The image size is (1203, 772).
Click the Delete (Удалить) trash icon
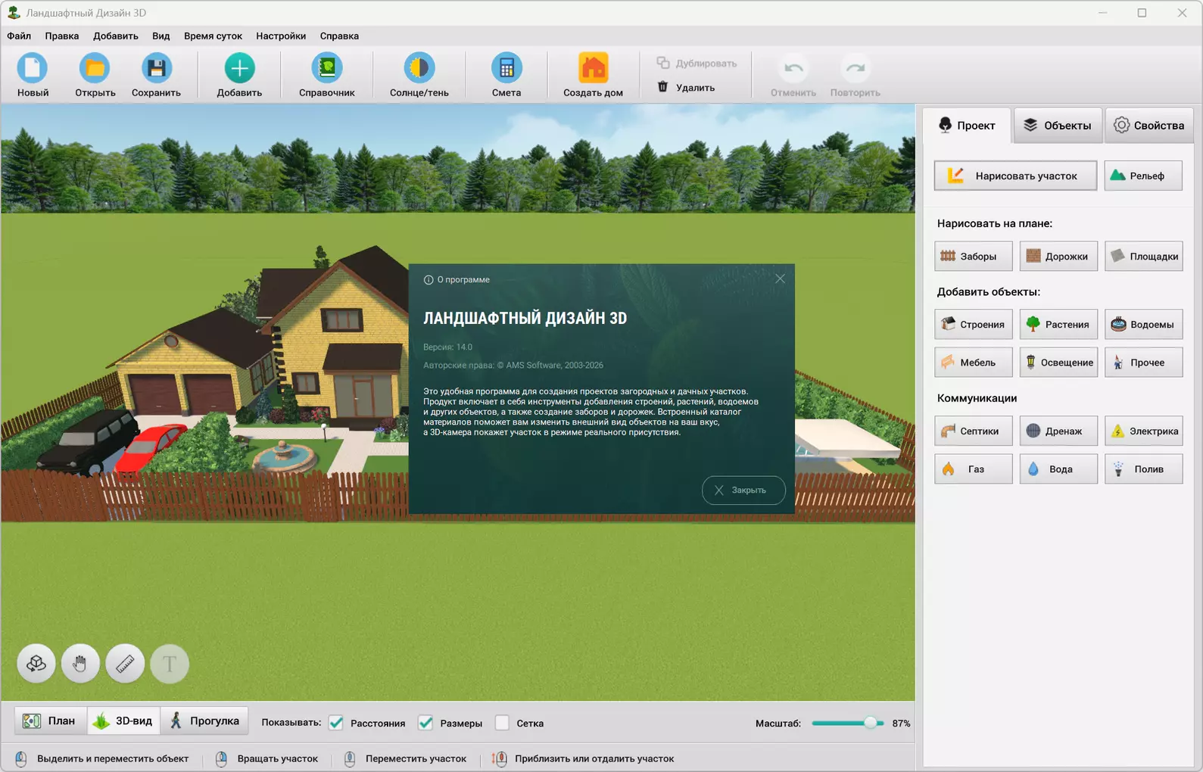pos(663,87)
